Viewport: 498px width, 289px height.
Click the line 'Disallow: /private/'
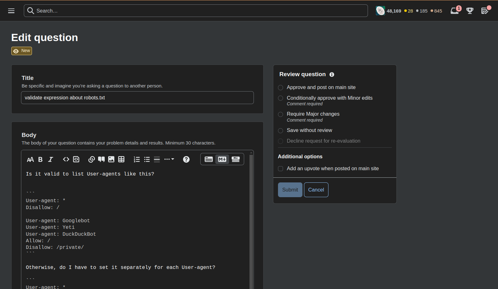[55, 247]
